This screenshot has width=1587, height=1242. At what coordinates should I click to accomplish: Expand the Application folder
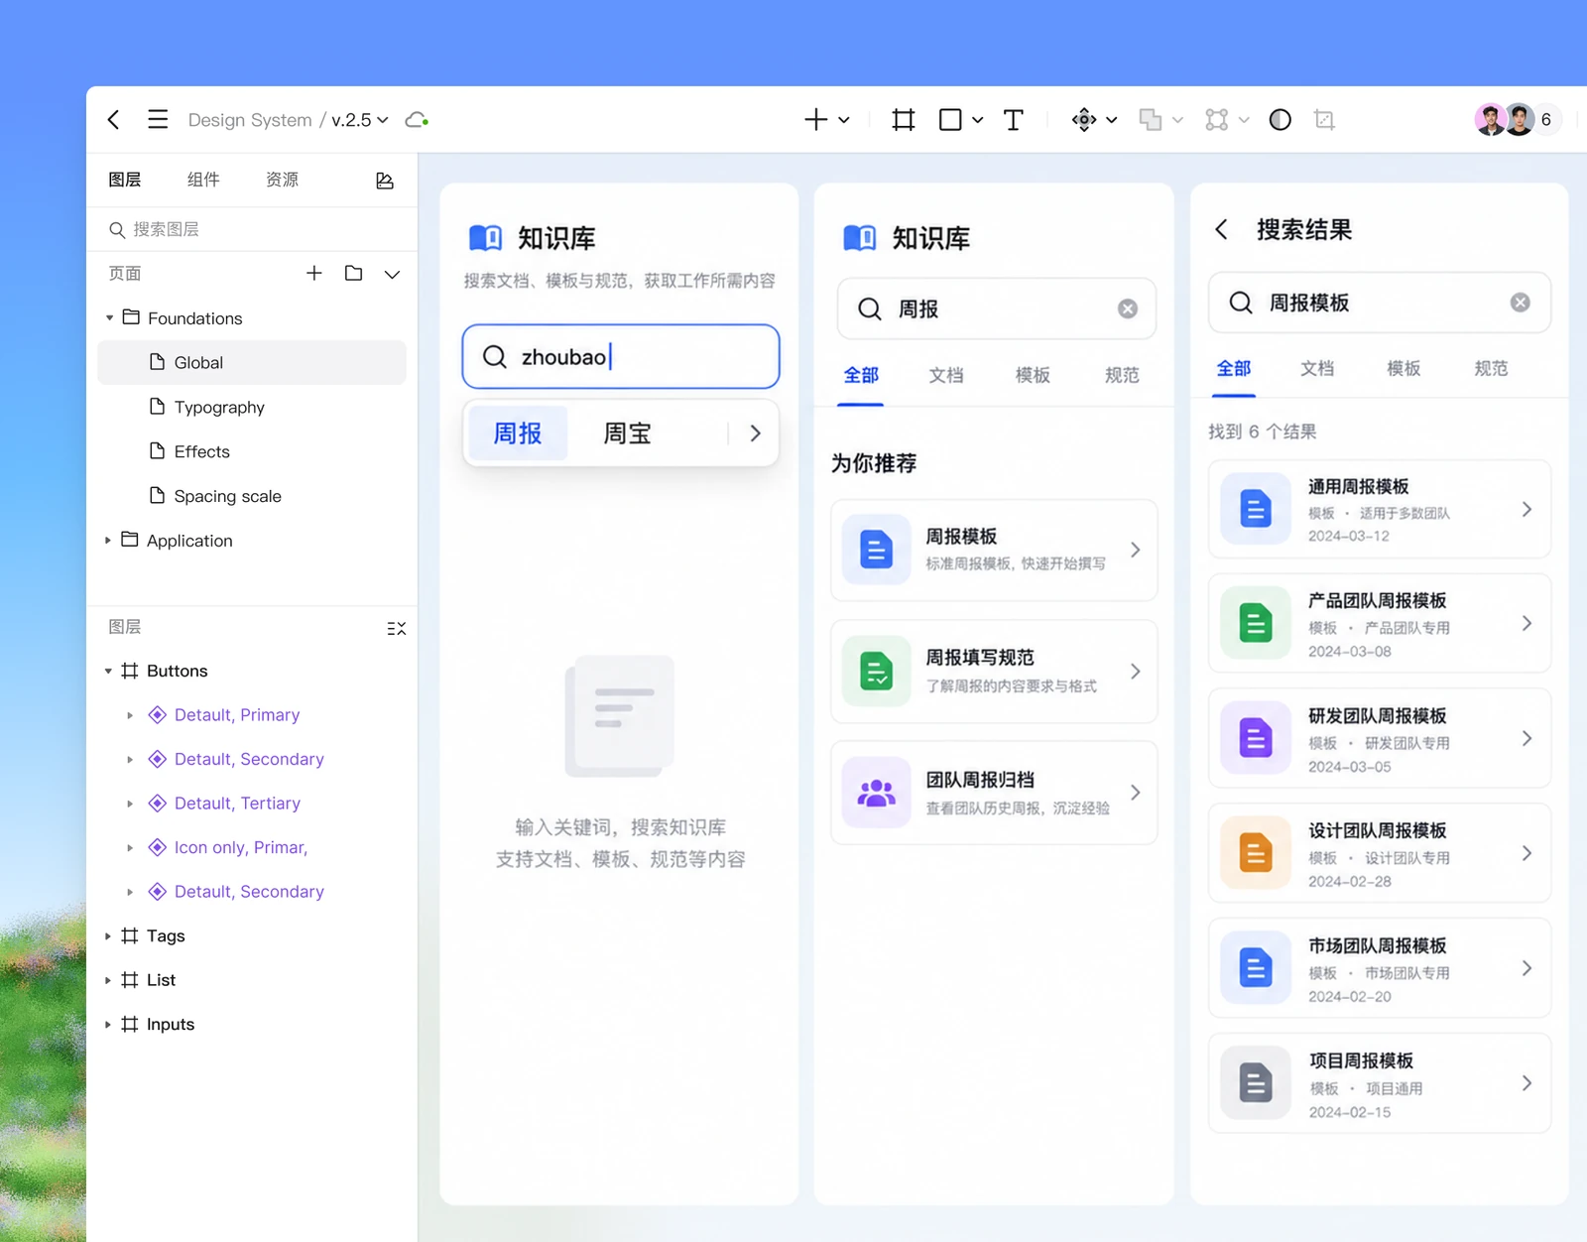click(x=108, y=541)
